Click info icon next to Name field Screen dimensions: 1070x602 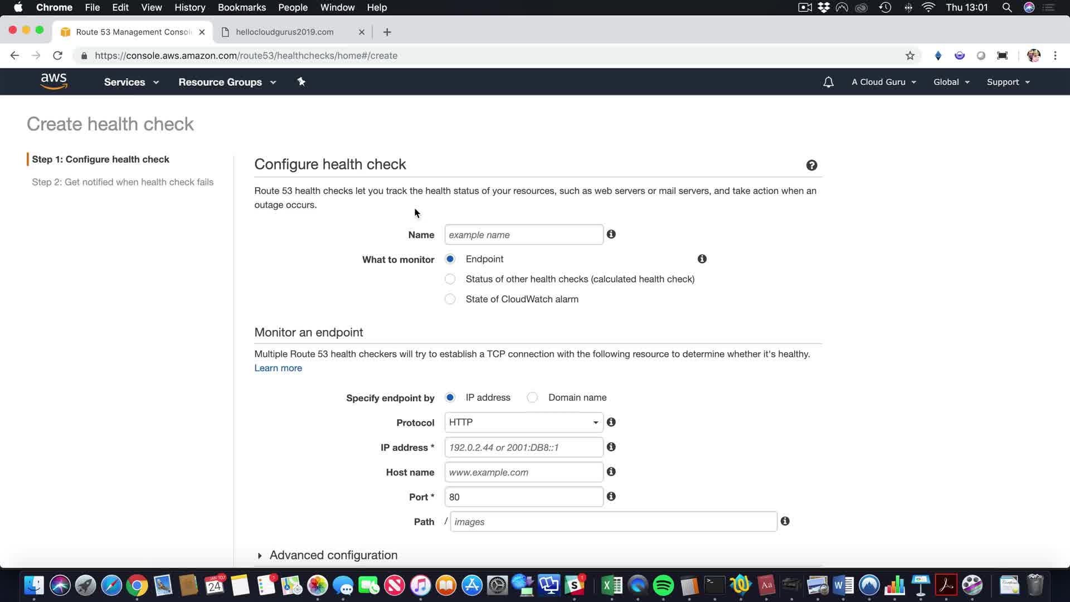pyautogui.click(x=611, y=234)
